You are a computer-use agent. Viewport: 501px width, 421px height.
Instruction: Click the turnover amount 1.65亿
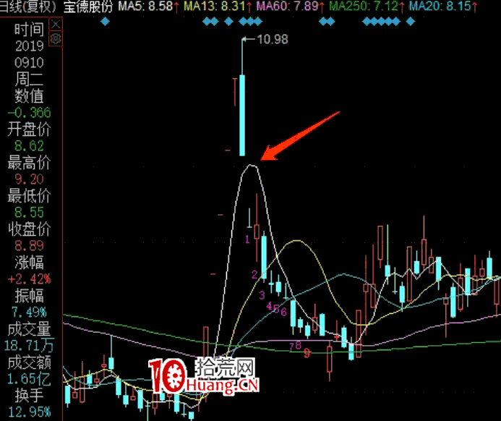tap(29, 379)
